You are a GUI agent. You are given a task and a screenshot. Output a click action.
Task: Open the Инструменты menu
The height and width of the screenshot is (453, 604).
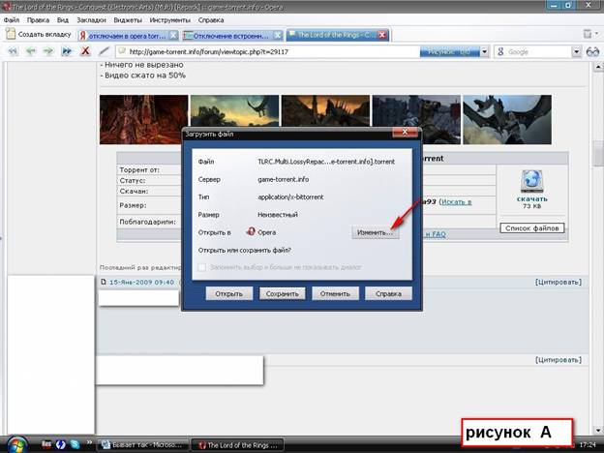(x=170, y=20)
